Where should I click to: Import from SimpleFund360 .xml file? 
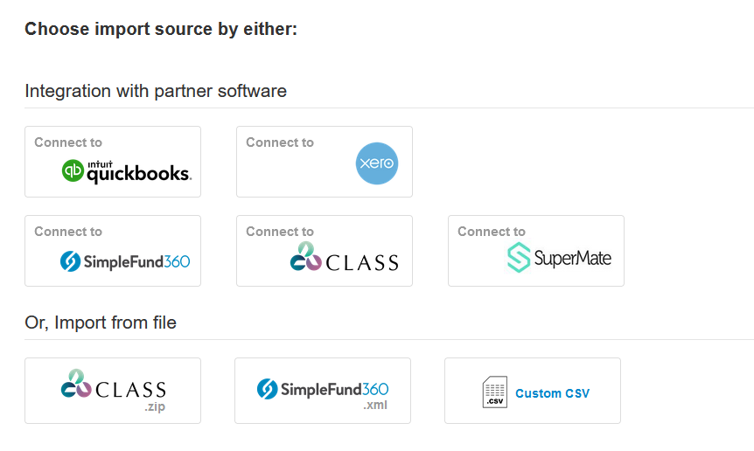coord(323,391)
